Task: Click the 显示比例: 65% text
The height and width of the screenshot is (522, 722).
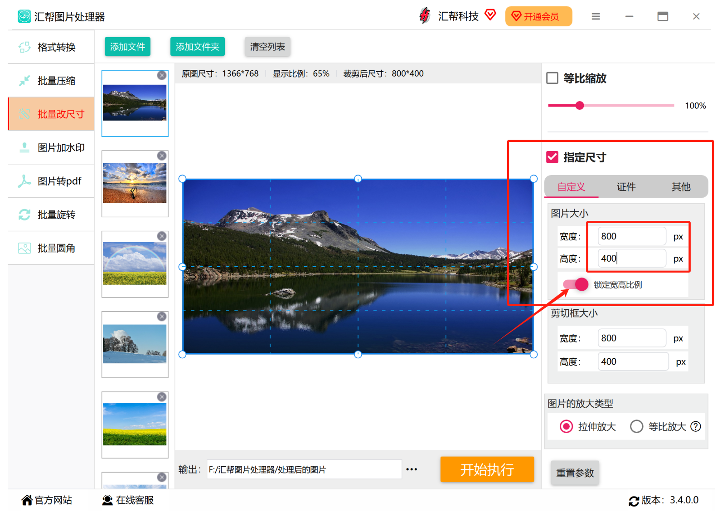Action: coord(301,73)
